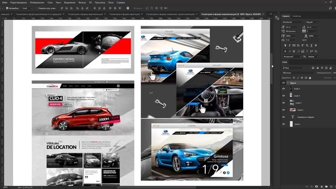
Task: Select the Геометрия и форма text layer
Action: (x=306, y=117)
